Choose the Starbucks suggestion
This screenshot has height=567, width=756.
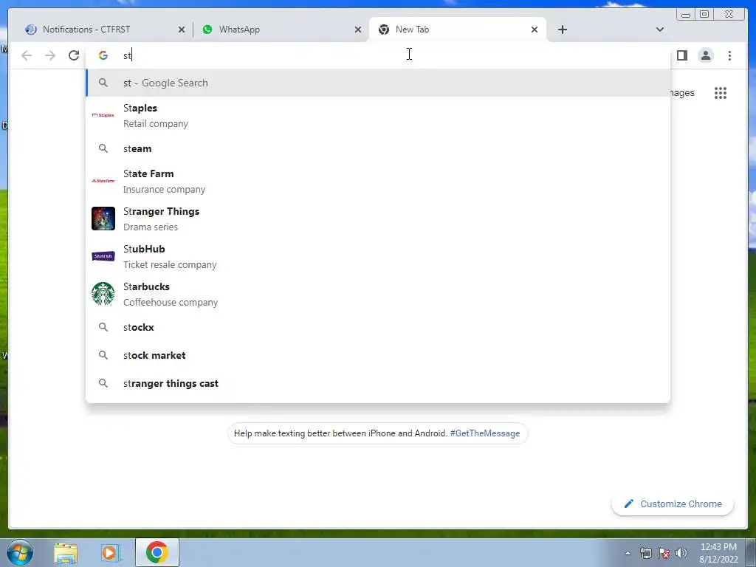378,294
